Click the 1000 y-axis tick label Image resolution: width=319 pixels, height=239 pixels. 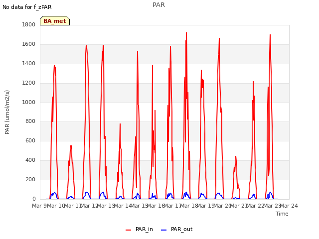click(x=29, y=102)
